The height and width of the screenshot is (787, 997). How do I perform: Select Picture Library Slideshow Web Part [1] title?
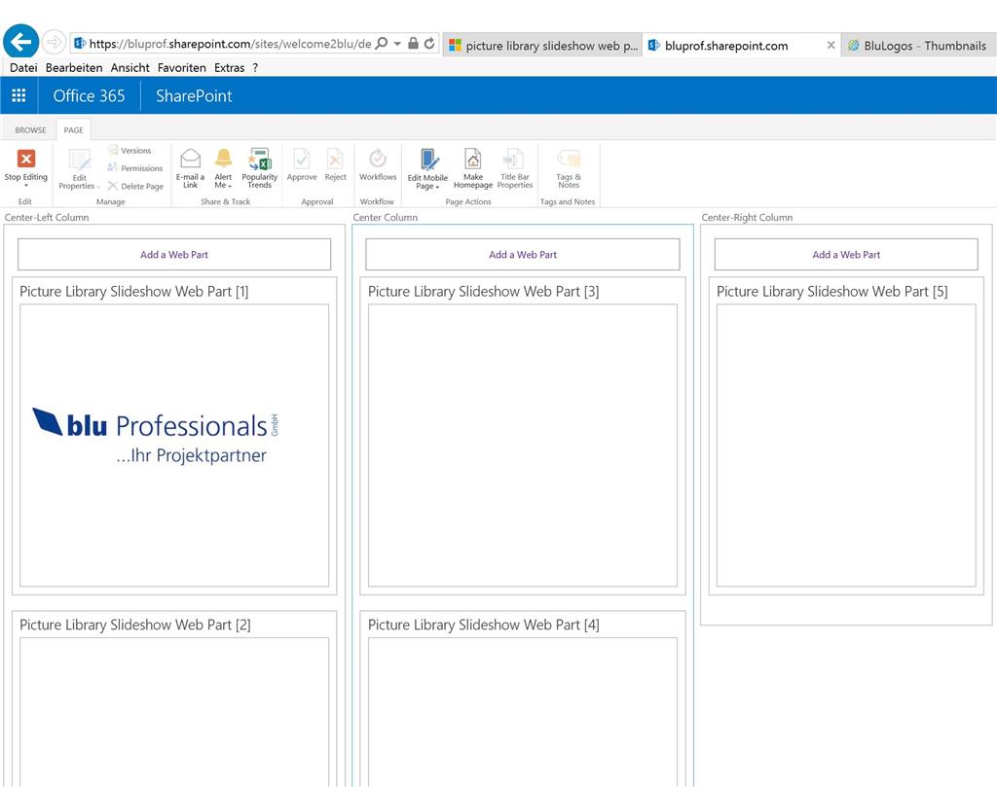[134, 292]
